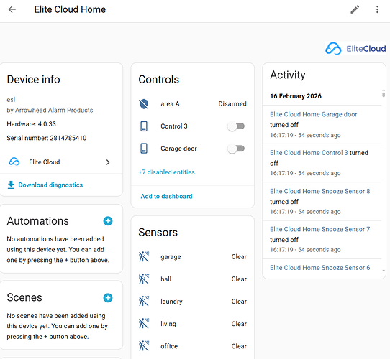
Task: Click the garage motion sensor icon
Action: 144,257
